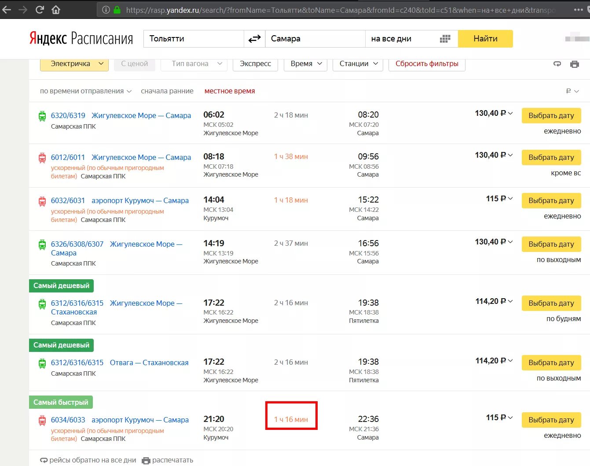The image size is (590, 466).
Task: Click the red train icon for 6032/6031
Action: click(x=42, y=201)
